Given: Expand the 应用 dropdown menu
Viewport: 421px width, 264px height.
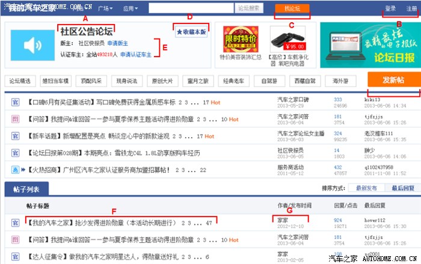Looking at the screenshot, I should [x=131, y=8].
